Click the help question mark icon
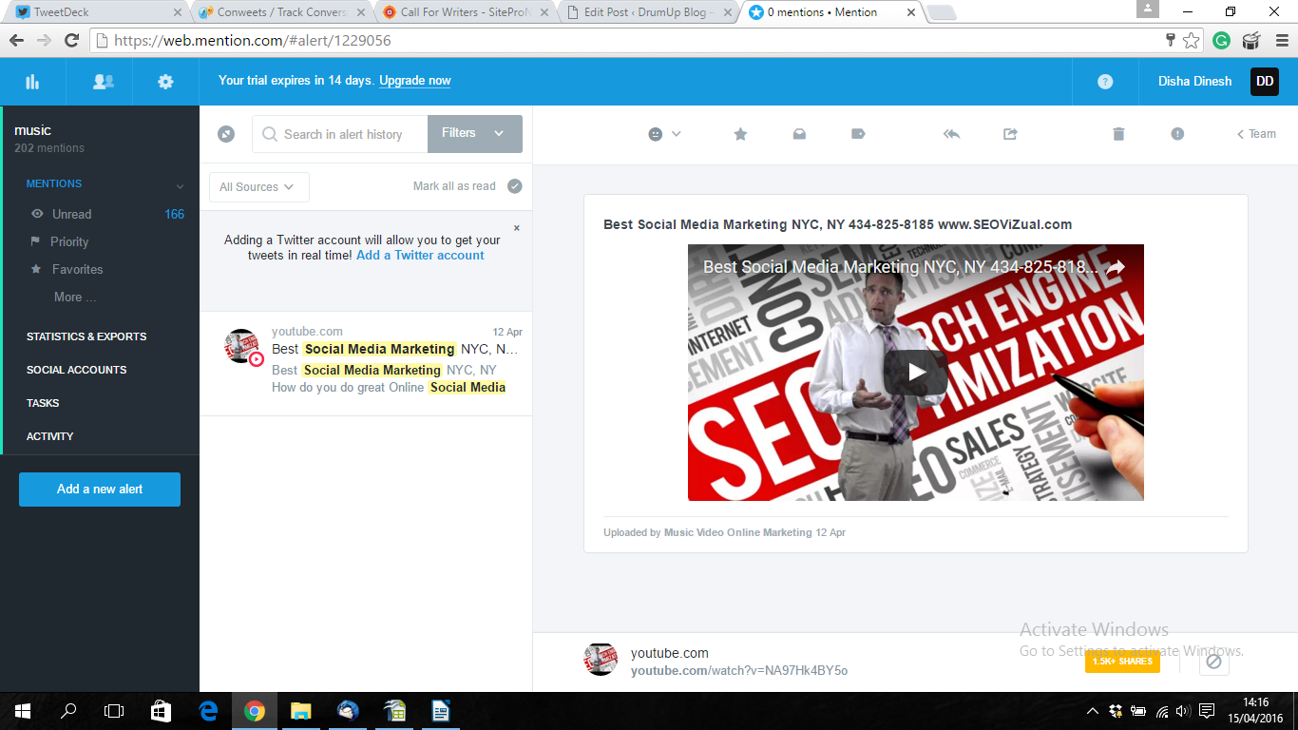 tap(1105, 82)
